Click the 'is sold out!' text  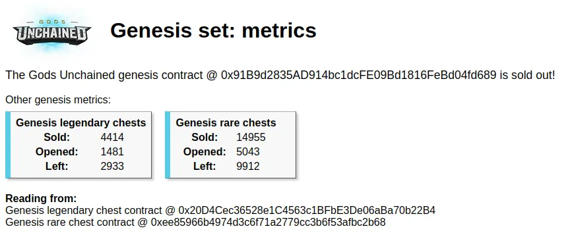point(527,75)
